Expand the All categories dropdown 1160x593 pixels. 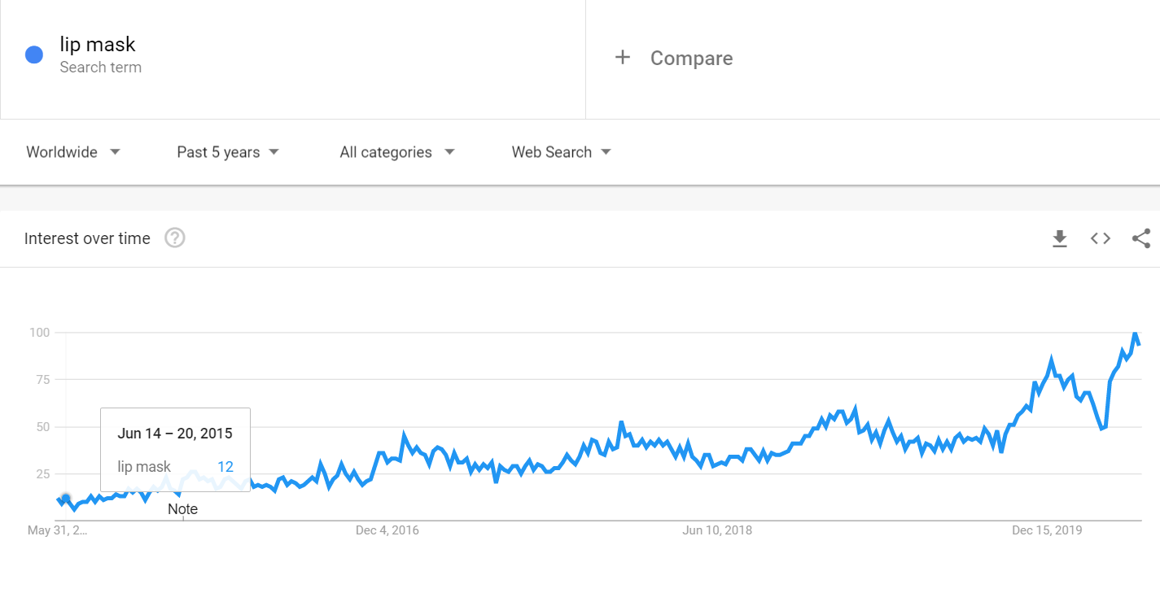[397, 152]
